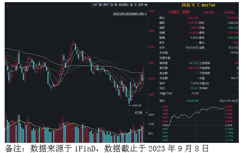Click the 总手 value 1923.66万

coord(192,48)
